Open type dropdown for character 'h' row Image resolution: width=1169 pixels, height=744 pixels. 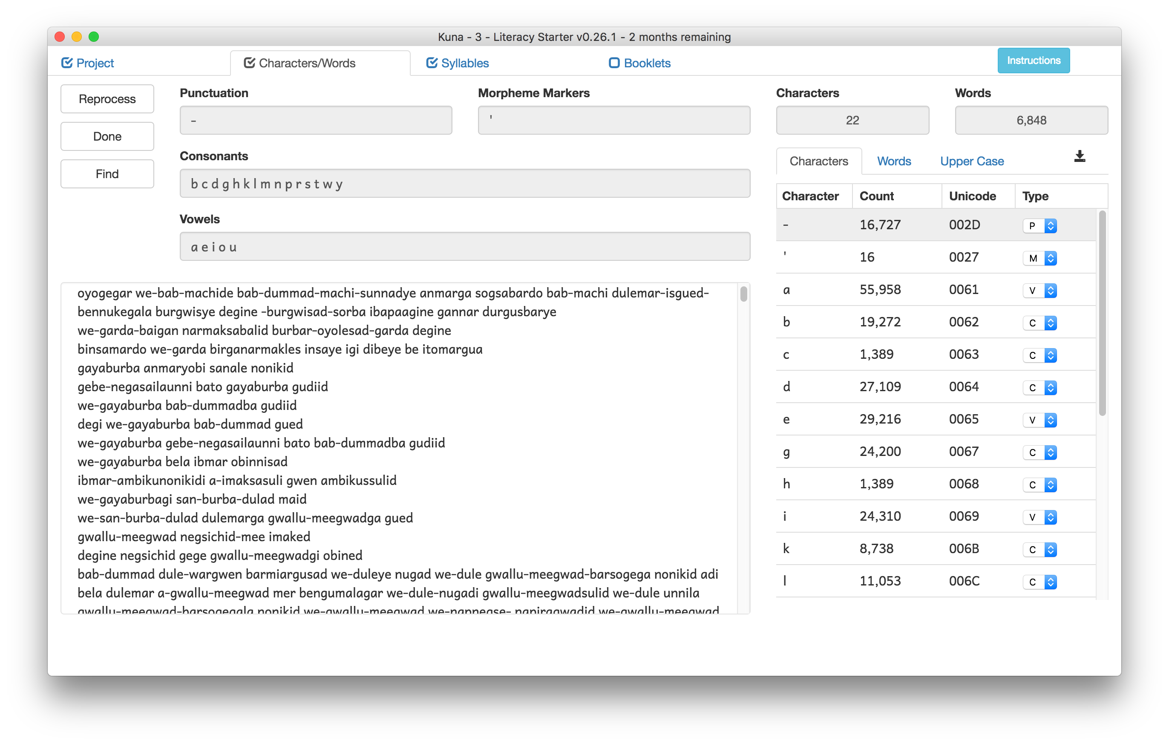1039,485
